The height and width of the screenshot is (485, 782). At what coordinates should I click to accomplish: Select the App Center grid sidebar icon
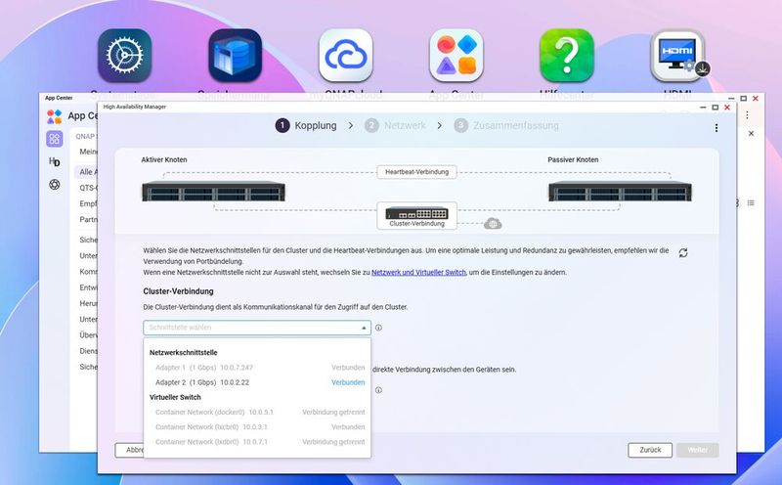(55, 139)
